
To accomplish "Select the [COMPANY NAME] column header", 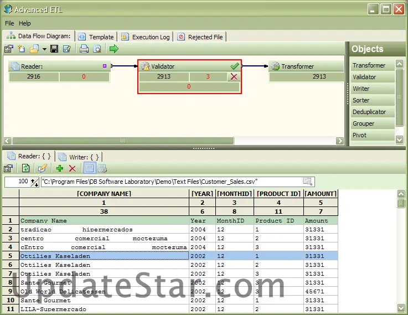I will (104, 194).
